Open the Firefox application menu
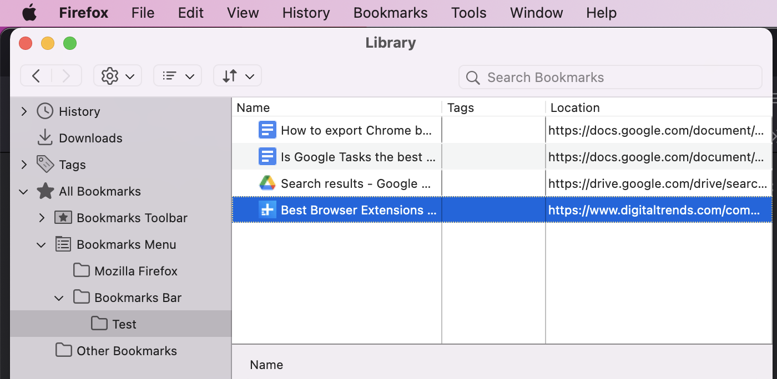Screen dimensions: 777x379 84,13
